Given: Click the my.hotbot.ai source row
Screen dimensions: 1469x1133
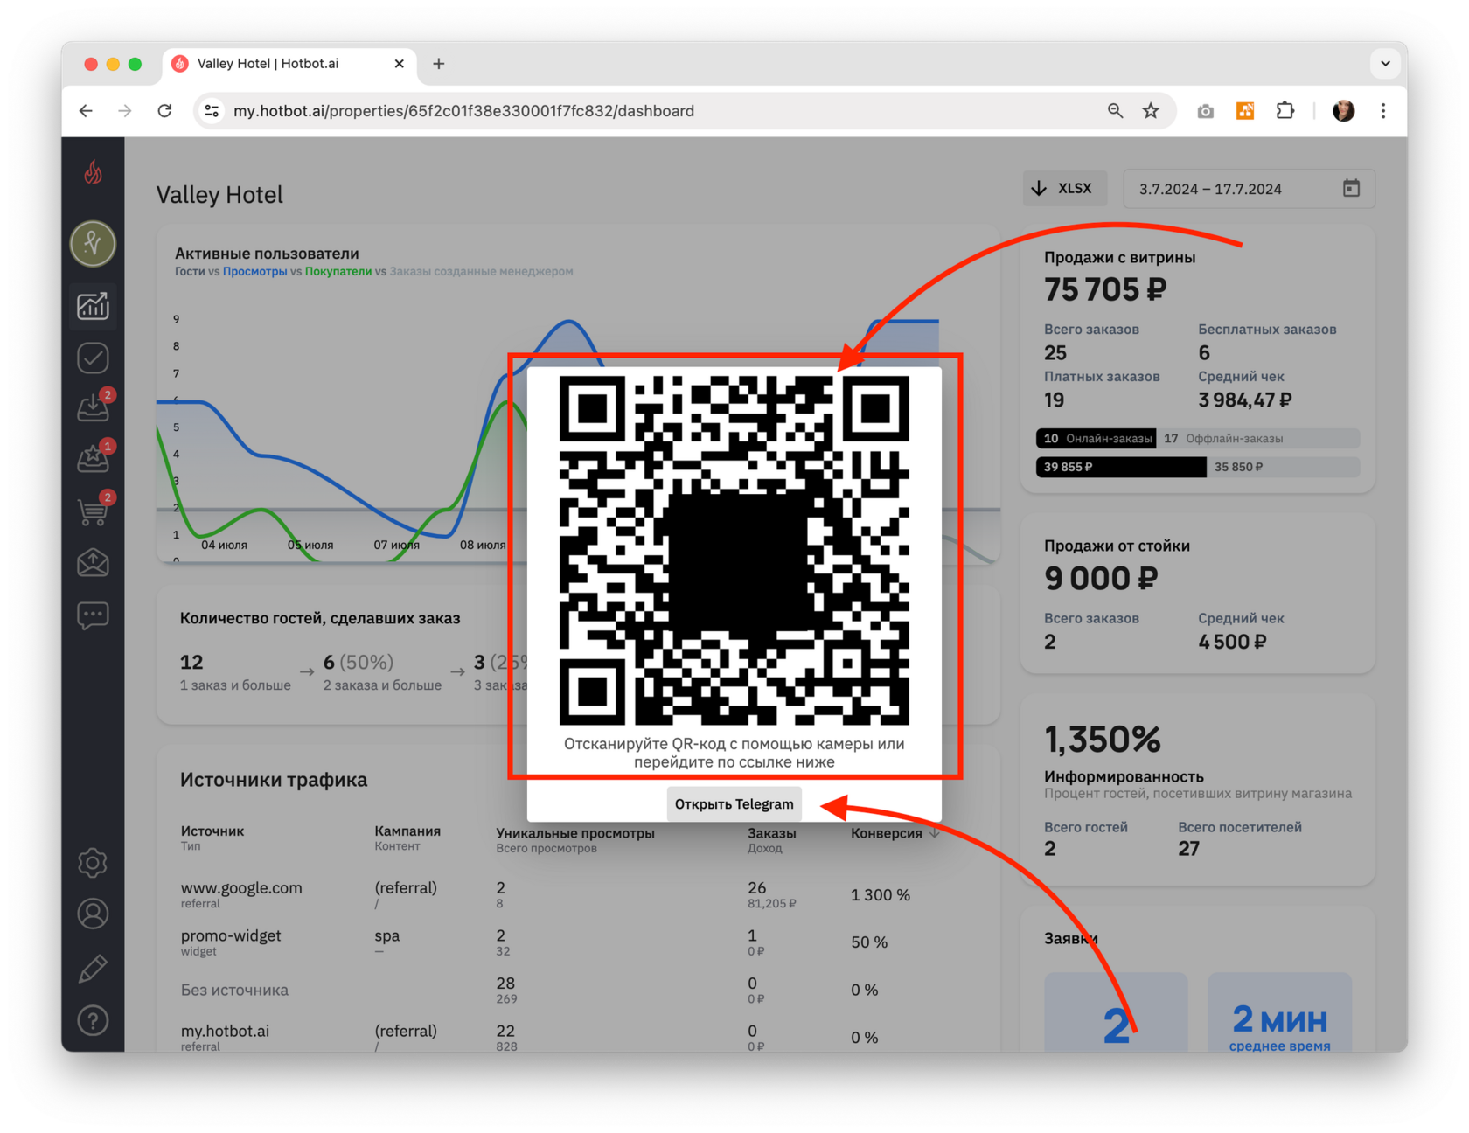Looking at the screenshot, I should pyautogui.click(x=560, y=1037).
